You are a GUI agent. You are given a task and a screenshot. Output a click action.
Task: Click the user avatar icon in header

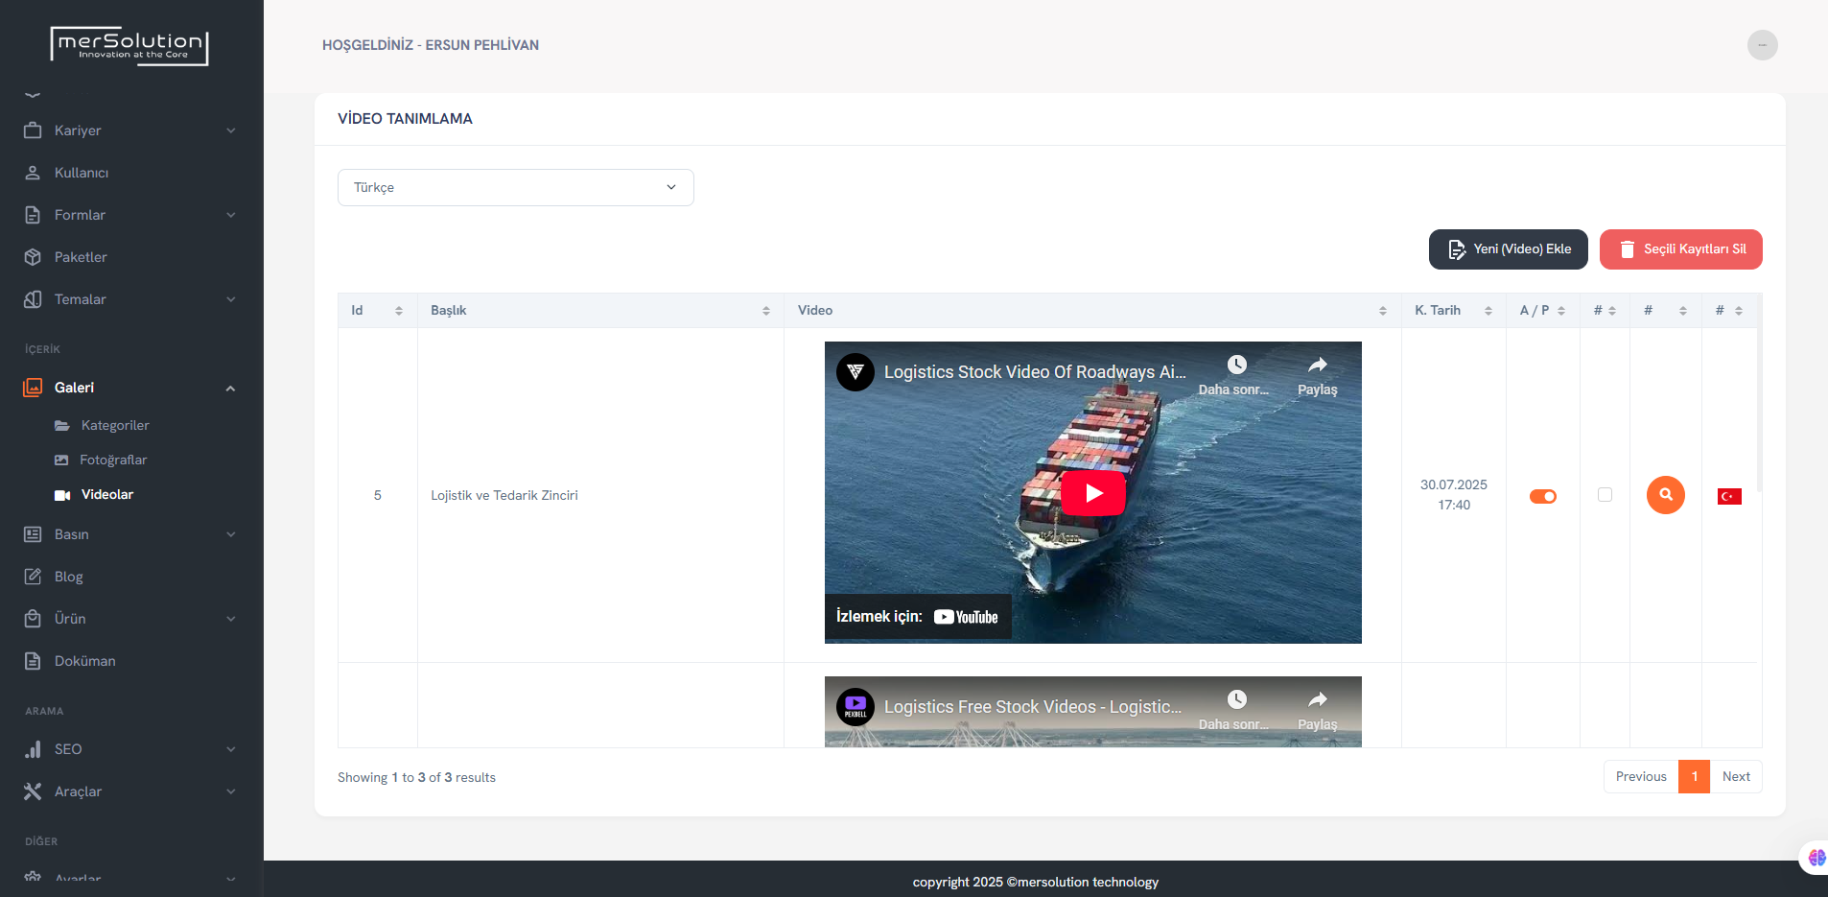tap(1762, 45)
